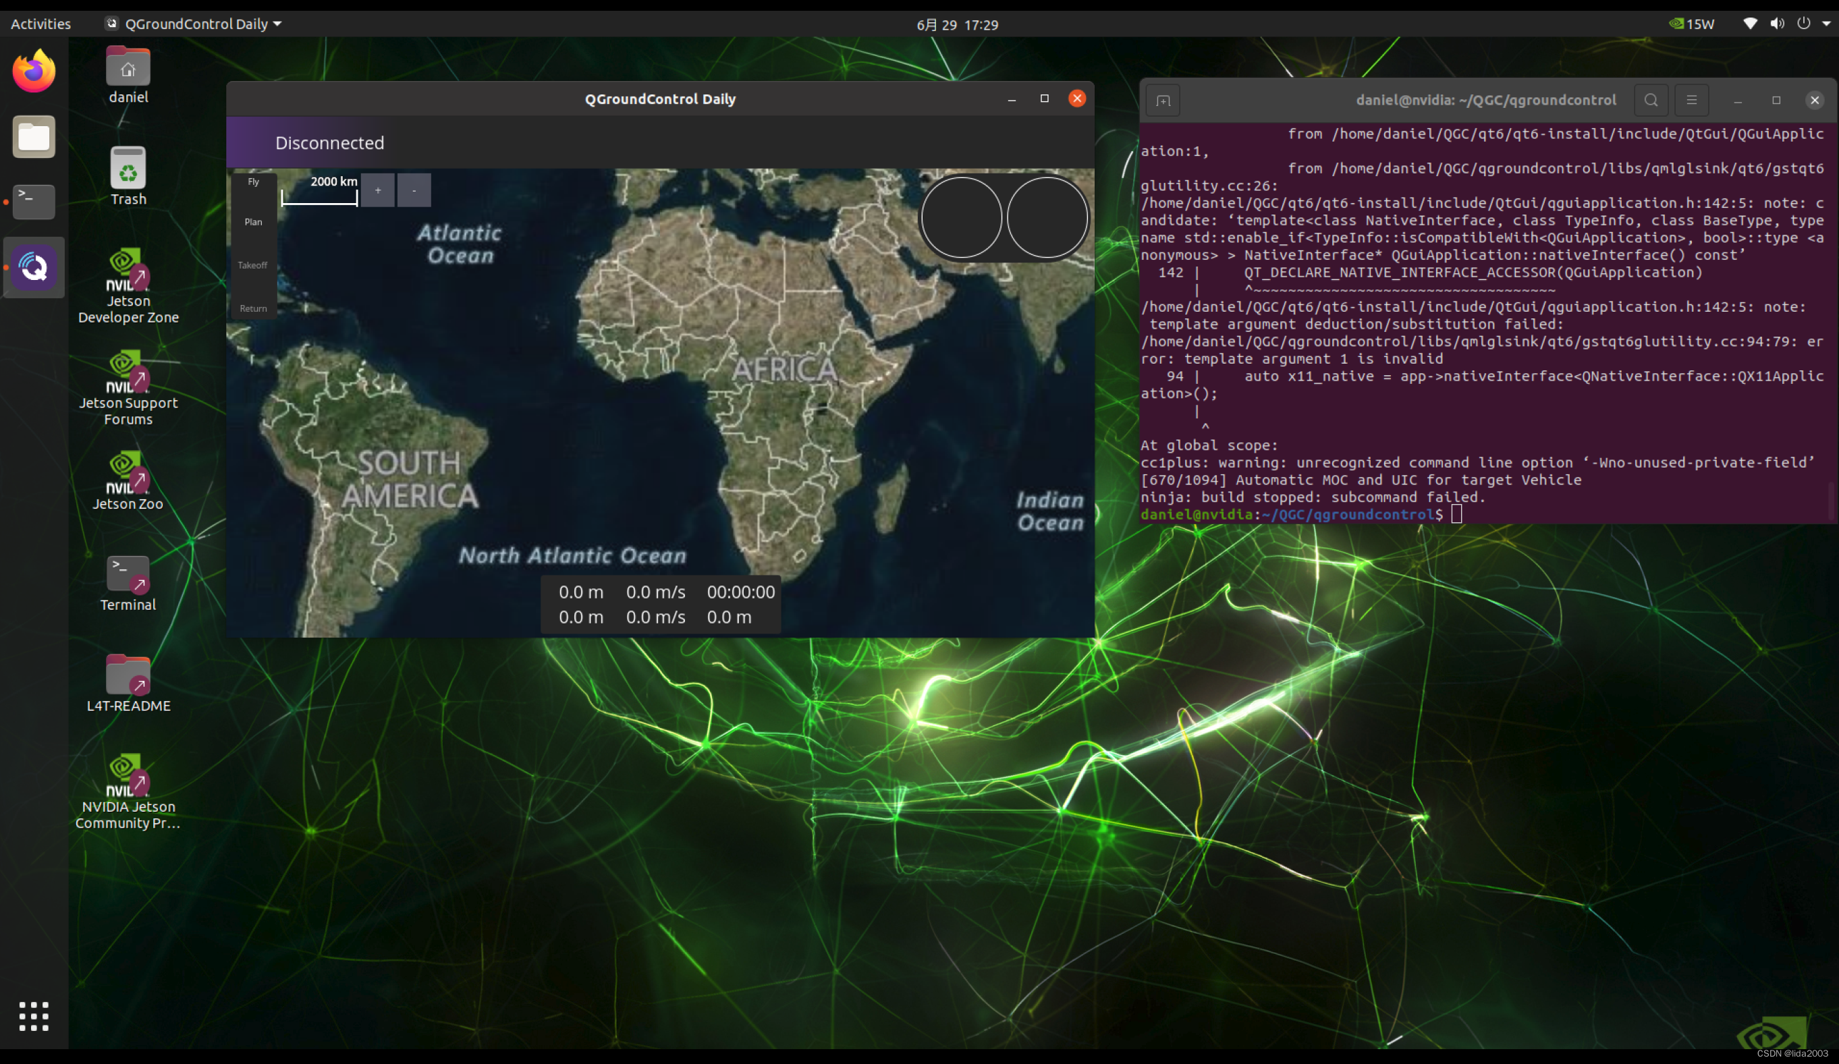Click the second compass instrument circle
Viewport: 1839px width, 1064px height.
[x=1047, y=217]
